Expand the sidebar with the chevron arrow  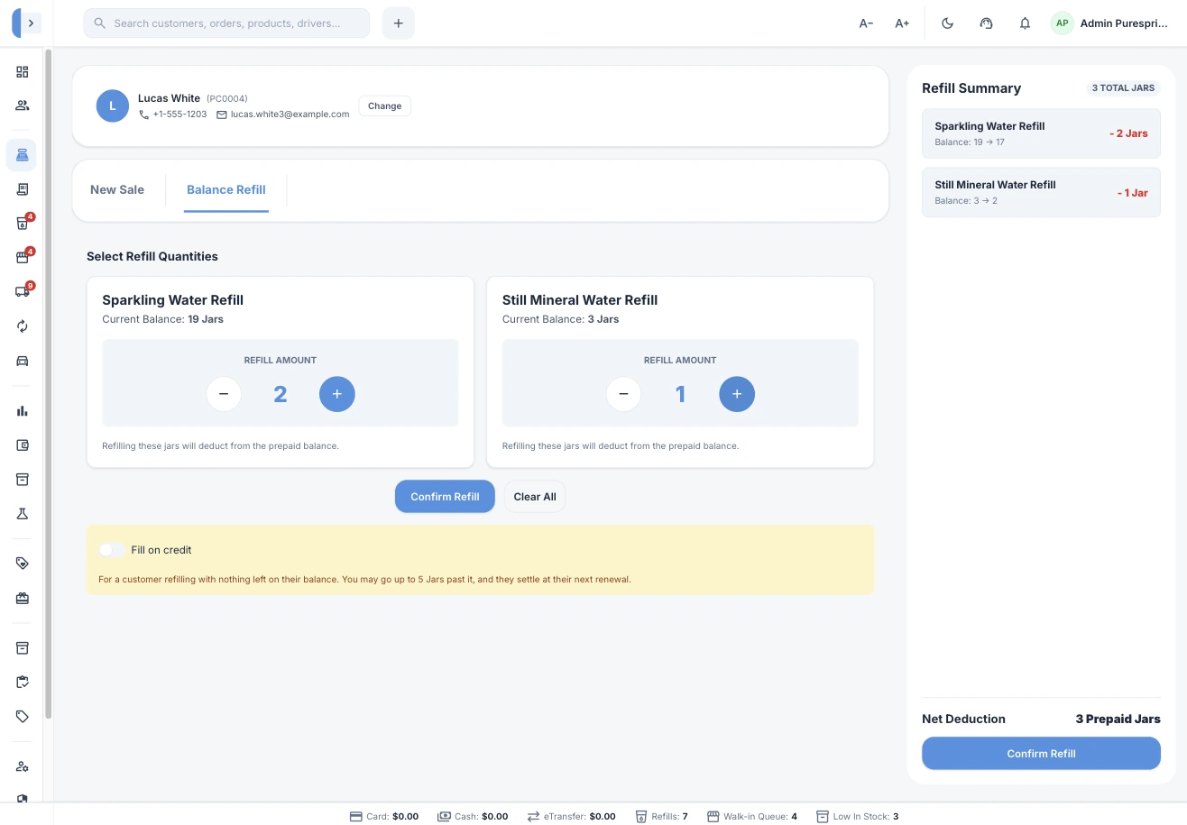point(32,23)
